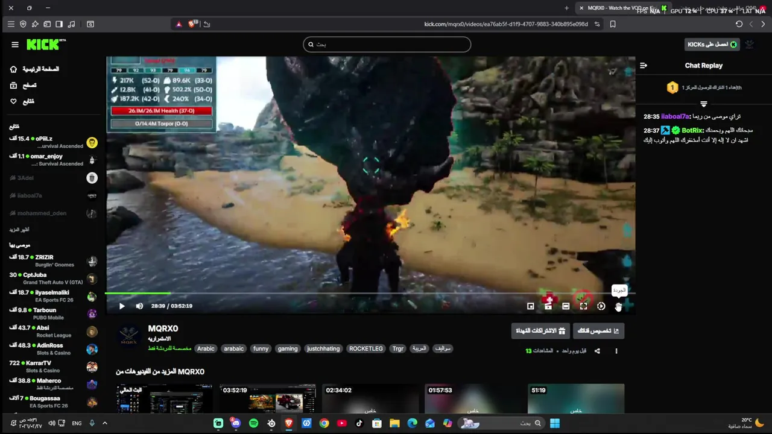Open recommended channel ZRIZIR
The width and height of the screenshot is (772, 434).
coord(53,261)
